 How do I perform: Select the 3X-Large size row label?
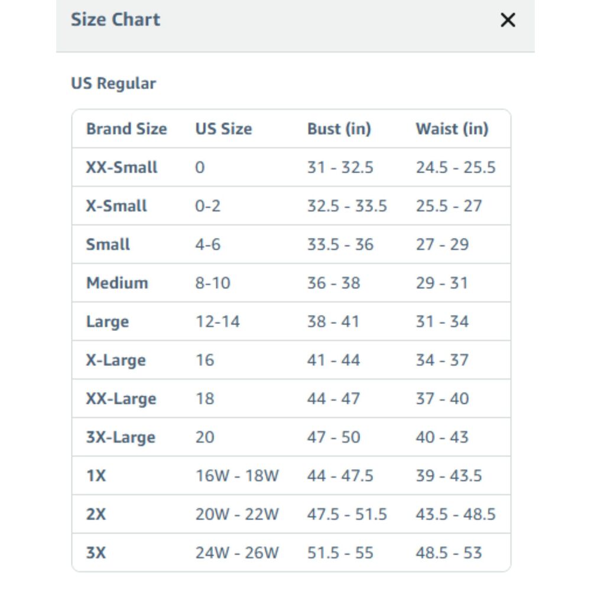(x=121, y=437)
